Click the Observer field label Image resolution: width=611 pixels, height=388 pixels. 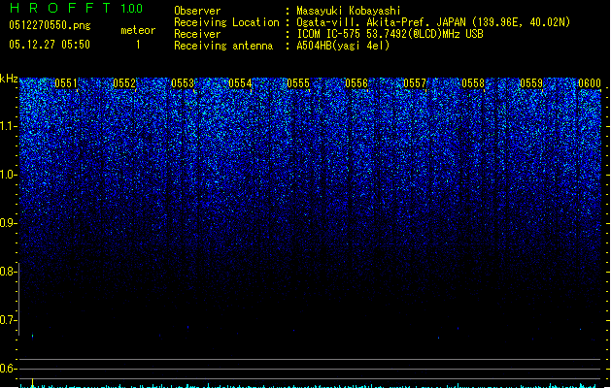pyautogui.click(x=197, y=11)
